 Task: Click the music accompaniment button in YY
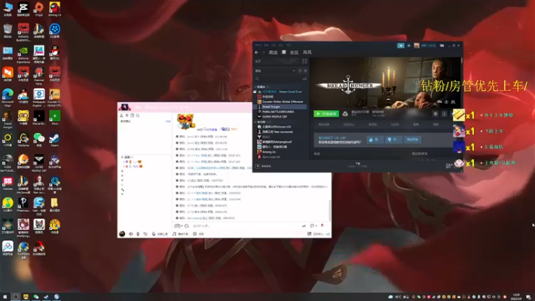click(181, 233)
